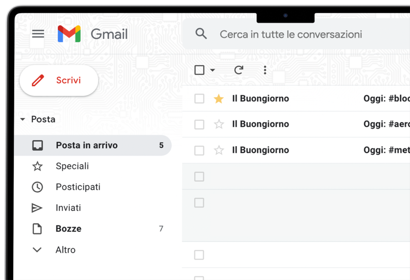Open the More options three-dot menu
The height and width of the screenshot is (280, 410).
point(265,70)
